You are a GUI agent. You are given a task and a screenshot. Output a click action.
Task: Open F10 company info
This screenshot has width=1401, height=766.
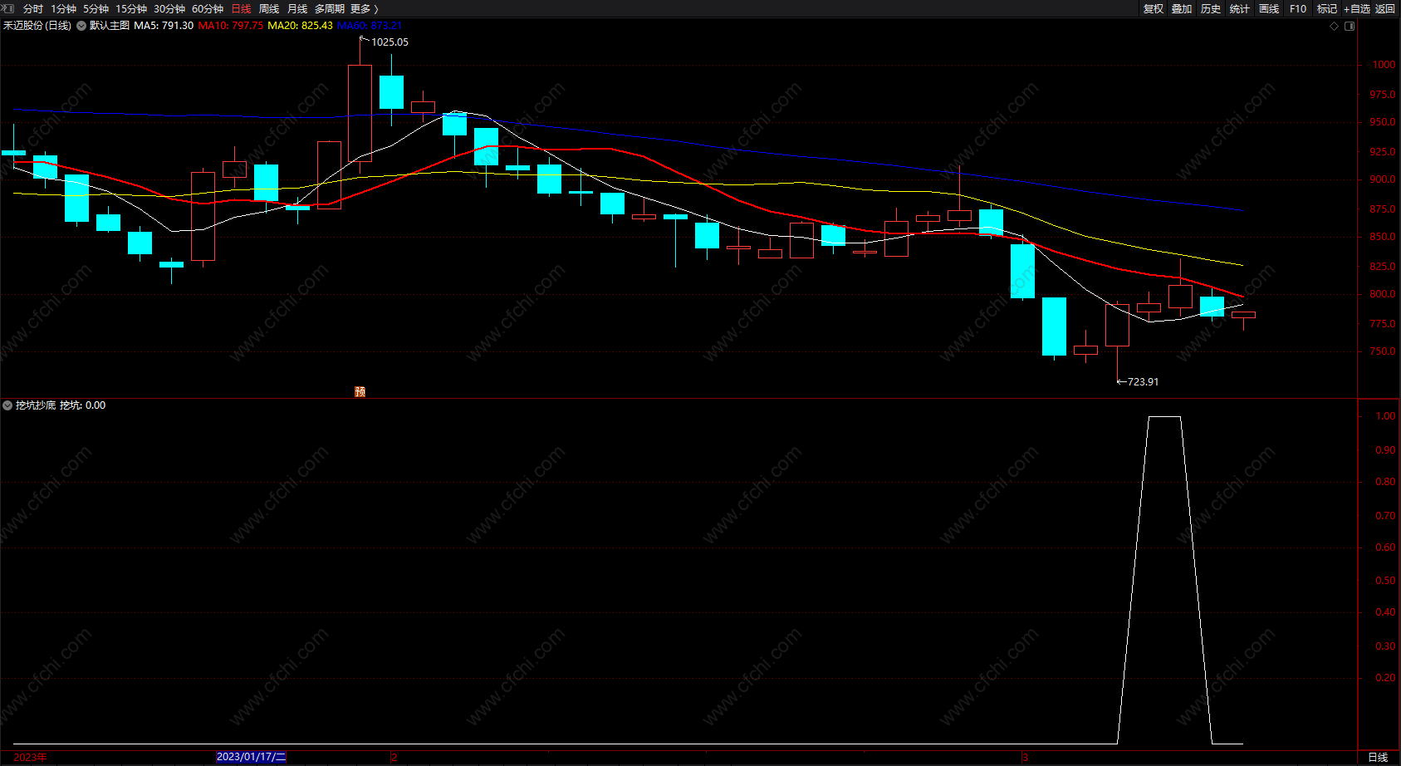pos(1298,9)
